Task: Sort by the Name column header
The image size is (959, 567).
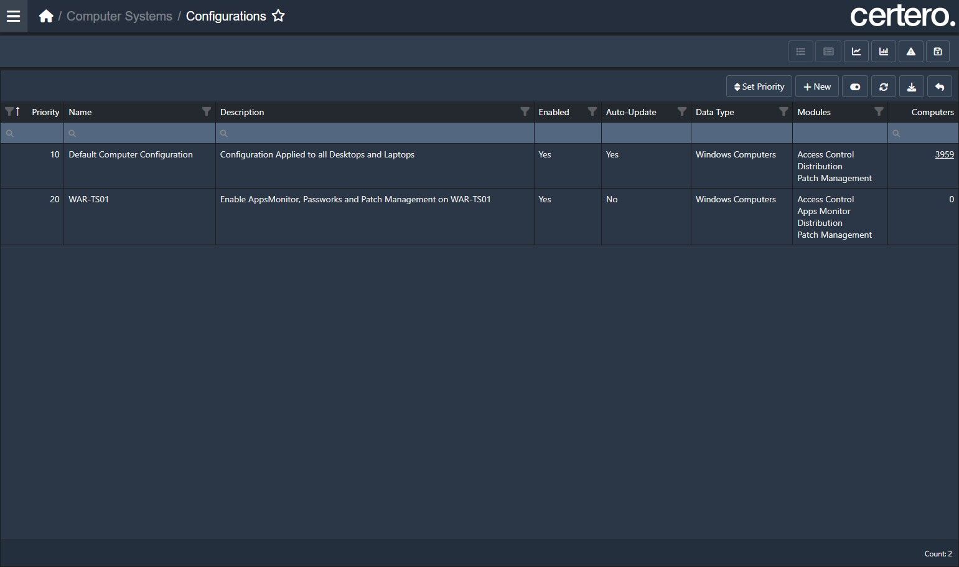Action: tap(80, 112)
